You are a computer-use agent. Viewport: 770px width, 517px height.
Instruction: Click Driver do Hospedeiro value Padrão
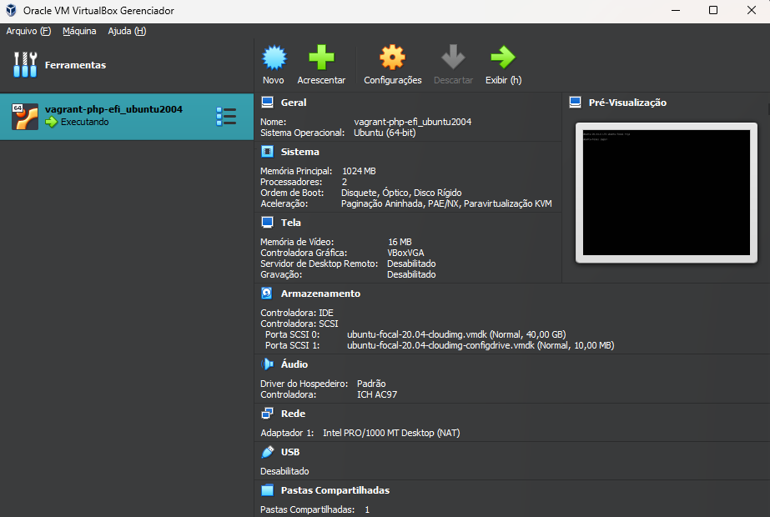371,384
